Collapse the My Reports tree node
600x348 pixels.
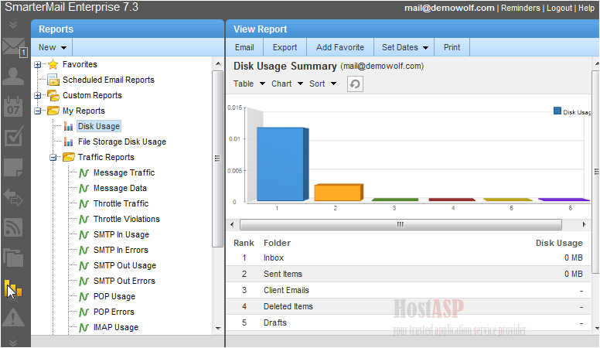point(37,111)
